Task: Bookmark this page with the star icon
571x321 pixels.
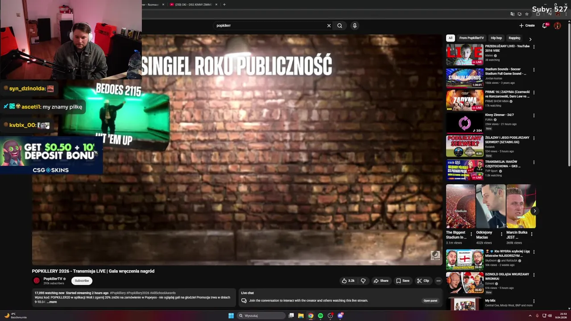Action: [x=526, y=14]
